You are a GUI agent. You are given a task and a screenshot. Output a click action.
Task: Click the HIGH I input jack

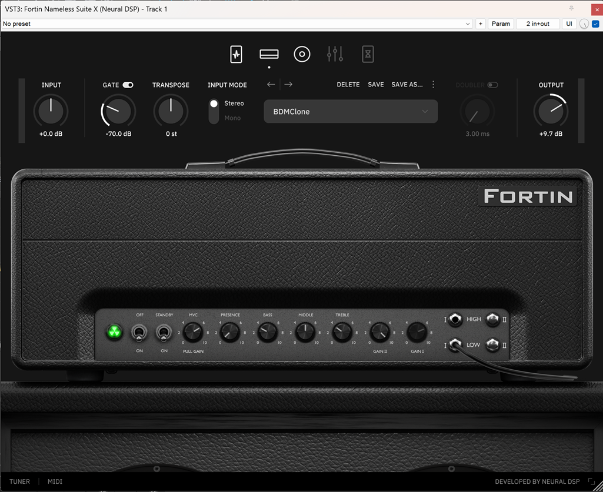click(455, 319)
